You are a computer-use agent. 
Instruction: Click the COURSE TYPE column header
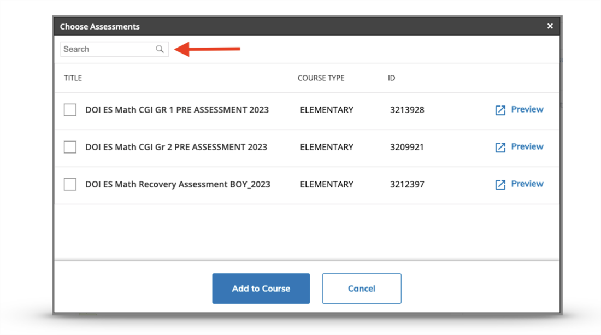pos(321,78)
